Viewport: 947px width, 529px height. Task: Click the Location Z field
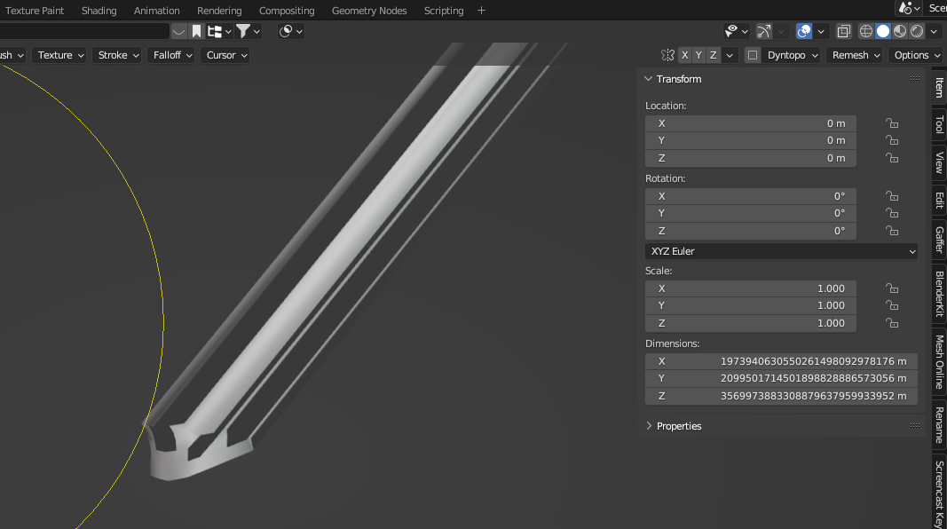[x=750, y=158]
